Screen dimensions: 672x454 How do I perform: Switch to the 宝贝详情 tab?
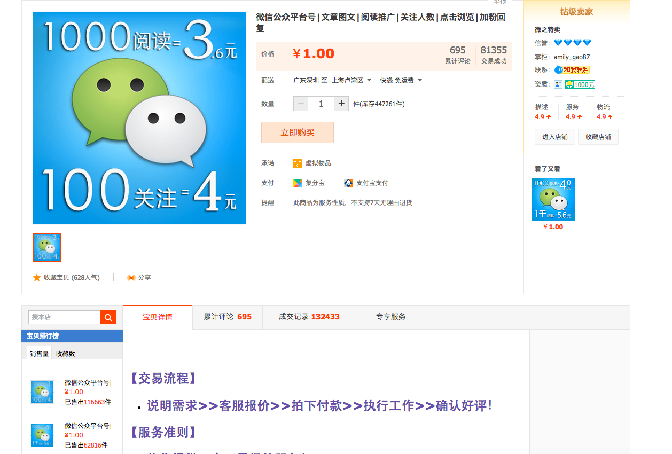click(x=158, y=317)
